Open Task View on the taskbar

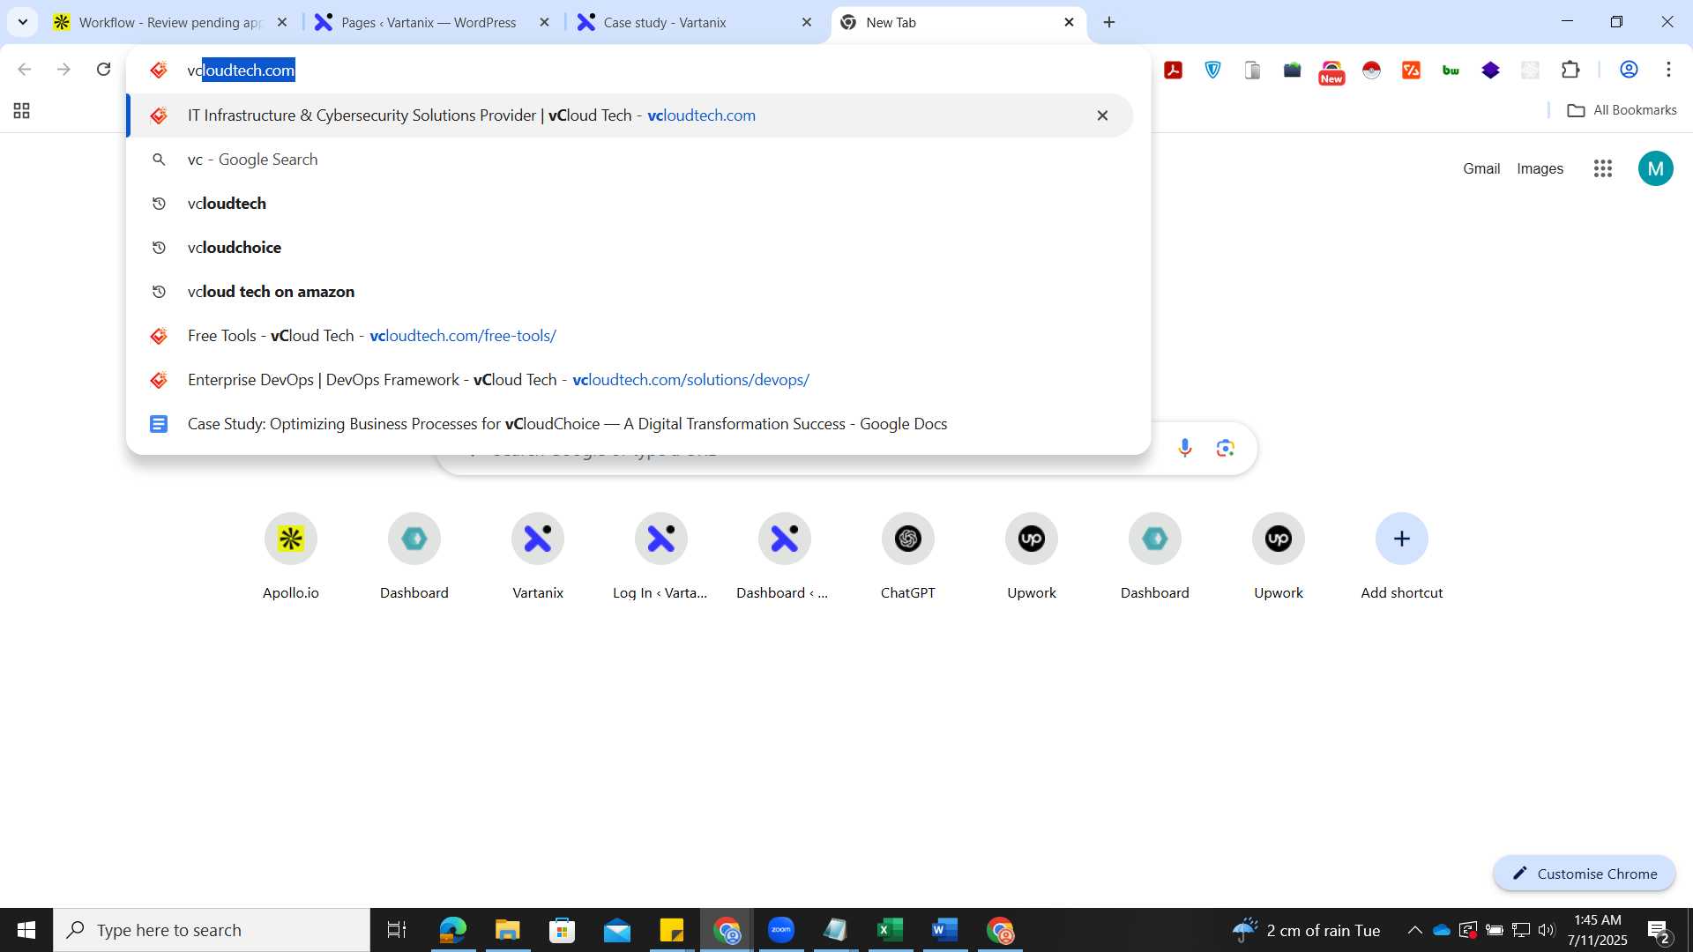397,930
